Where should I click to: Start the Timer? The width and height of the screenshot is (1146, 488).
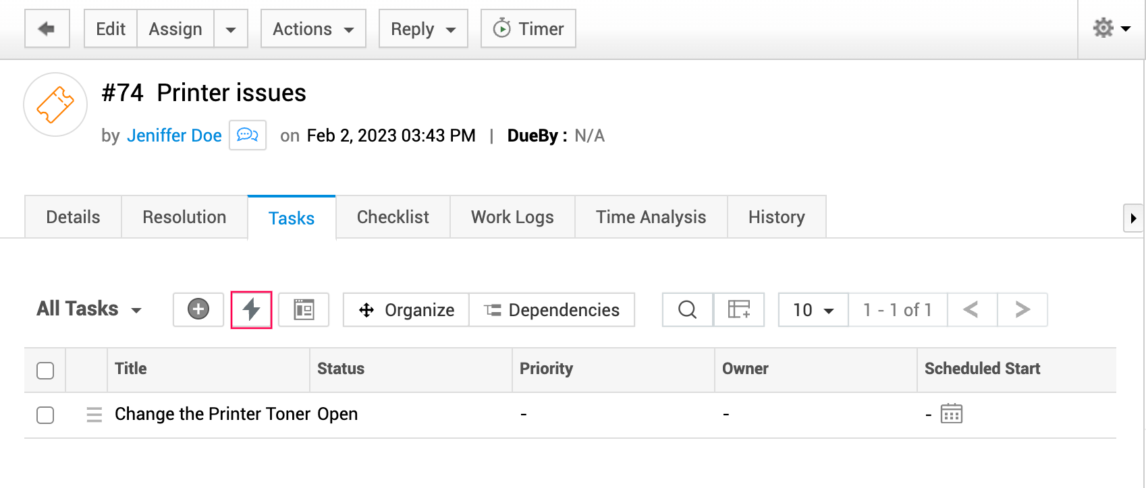(x=528, y=28)
